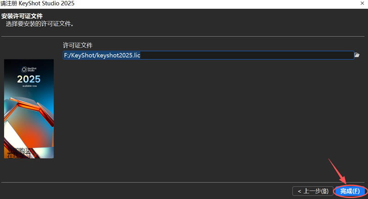Click the empty dark area below the path field
This screenshot has height=199, width=368.
click(207, 119)
